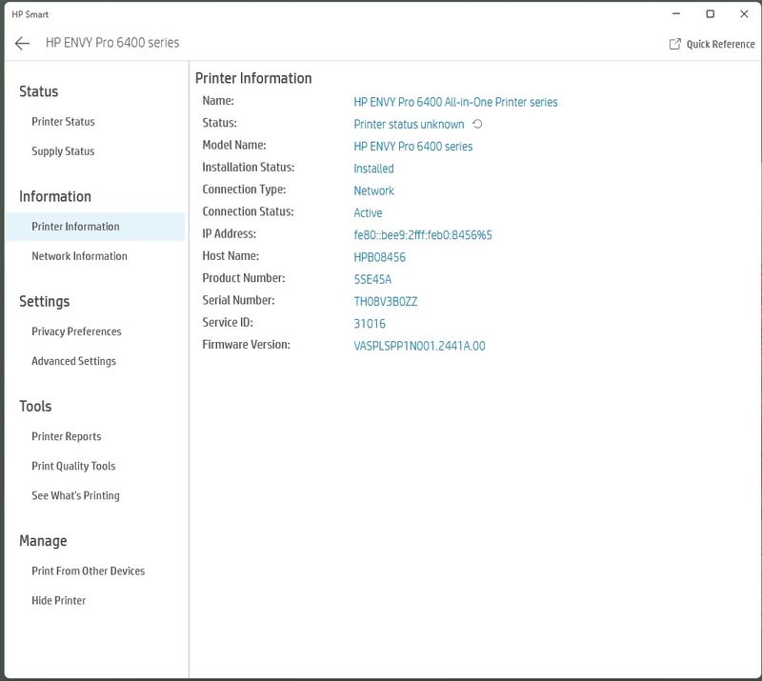Click the Firmware Version label

point(247,345)
